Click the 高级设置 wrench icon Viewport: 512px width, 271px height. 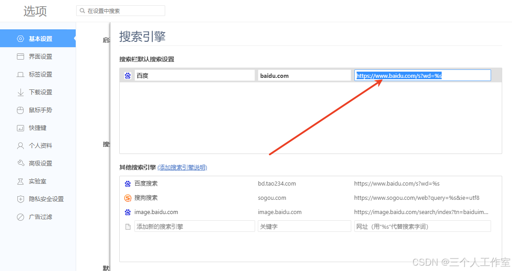[x=20, y=163]
